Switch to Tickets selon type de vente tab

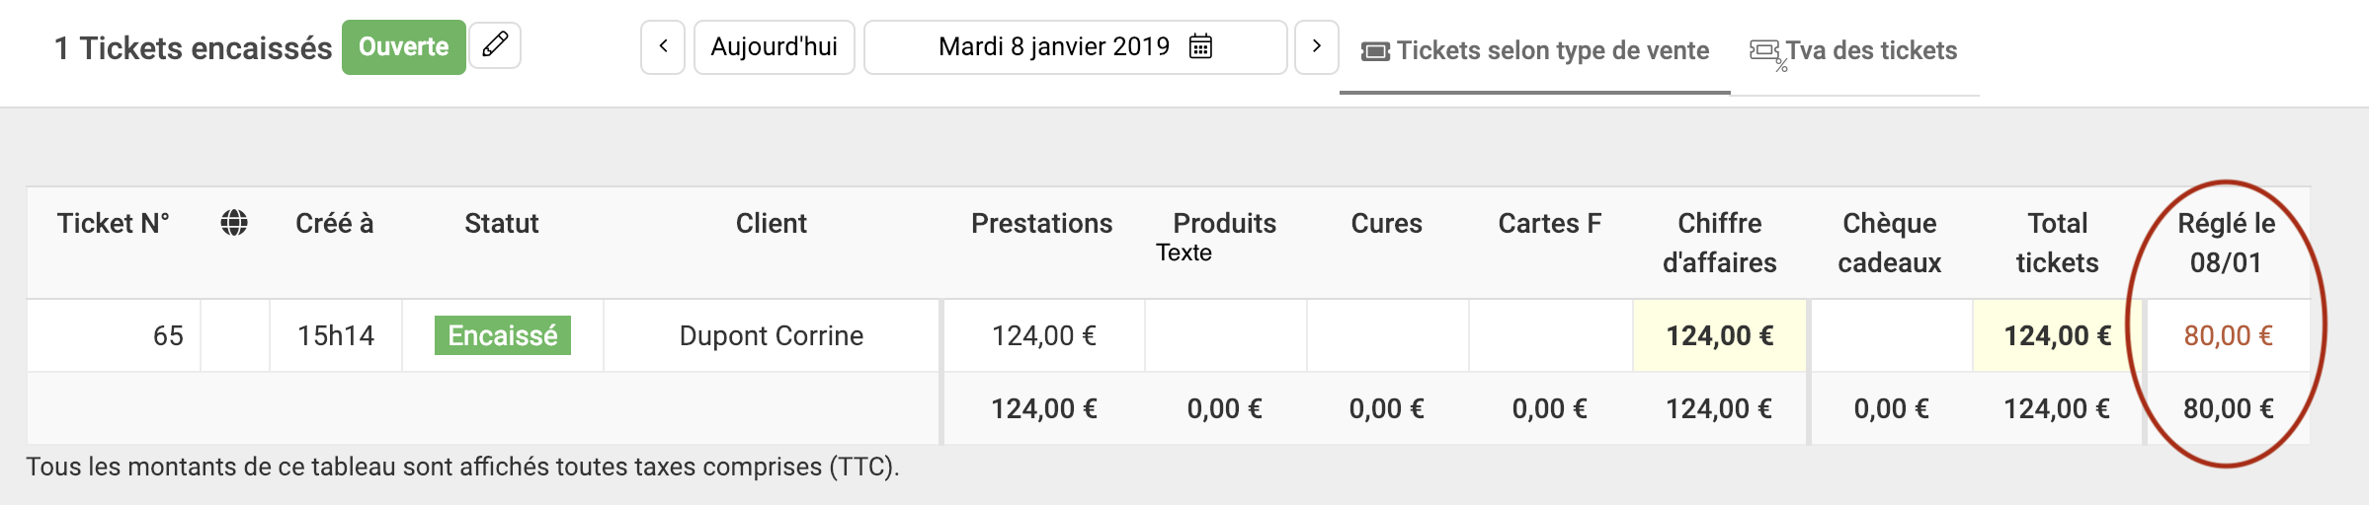pyautogui.click(x=1535, y=51)
